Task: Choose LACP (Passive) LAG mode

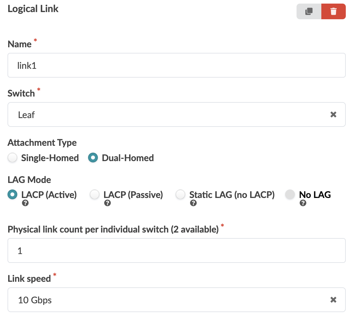Action: (95, 195)
